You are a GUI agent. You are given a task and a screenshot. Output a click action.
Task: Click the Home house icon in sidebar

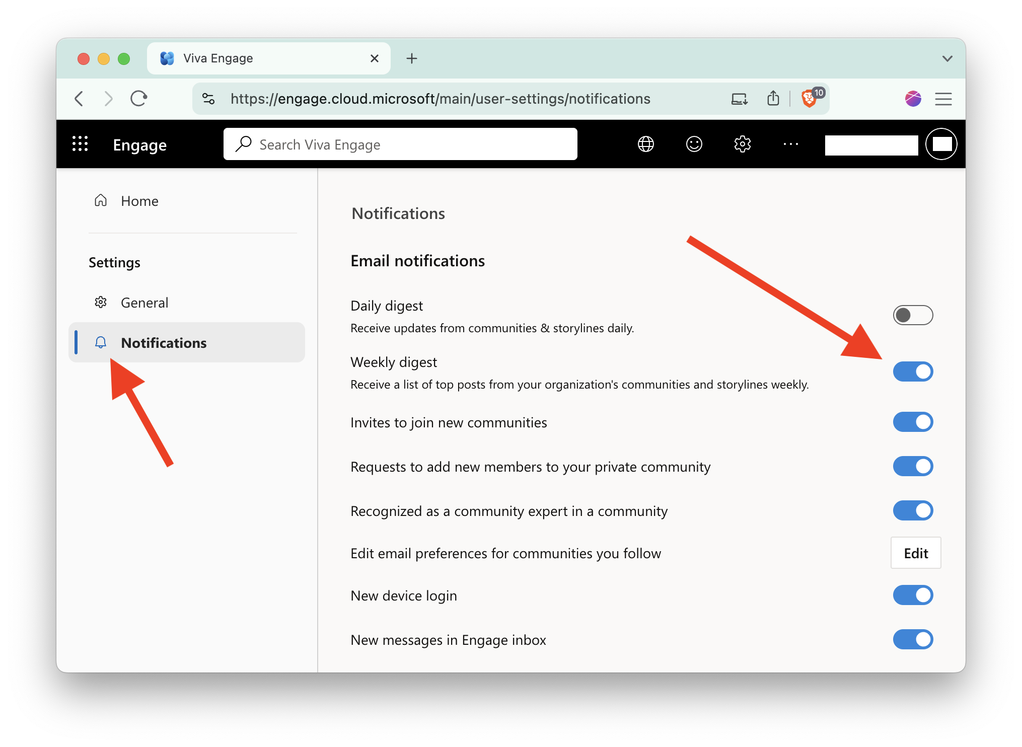pos(101,201)
